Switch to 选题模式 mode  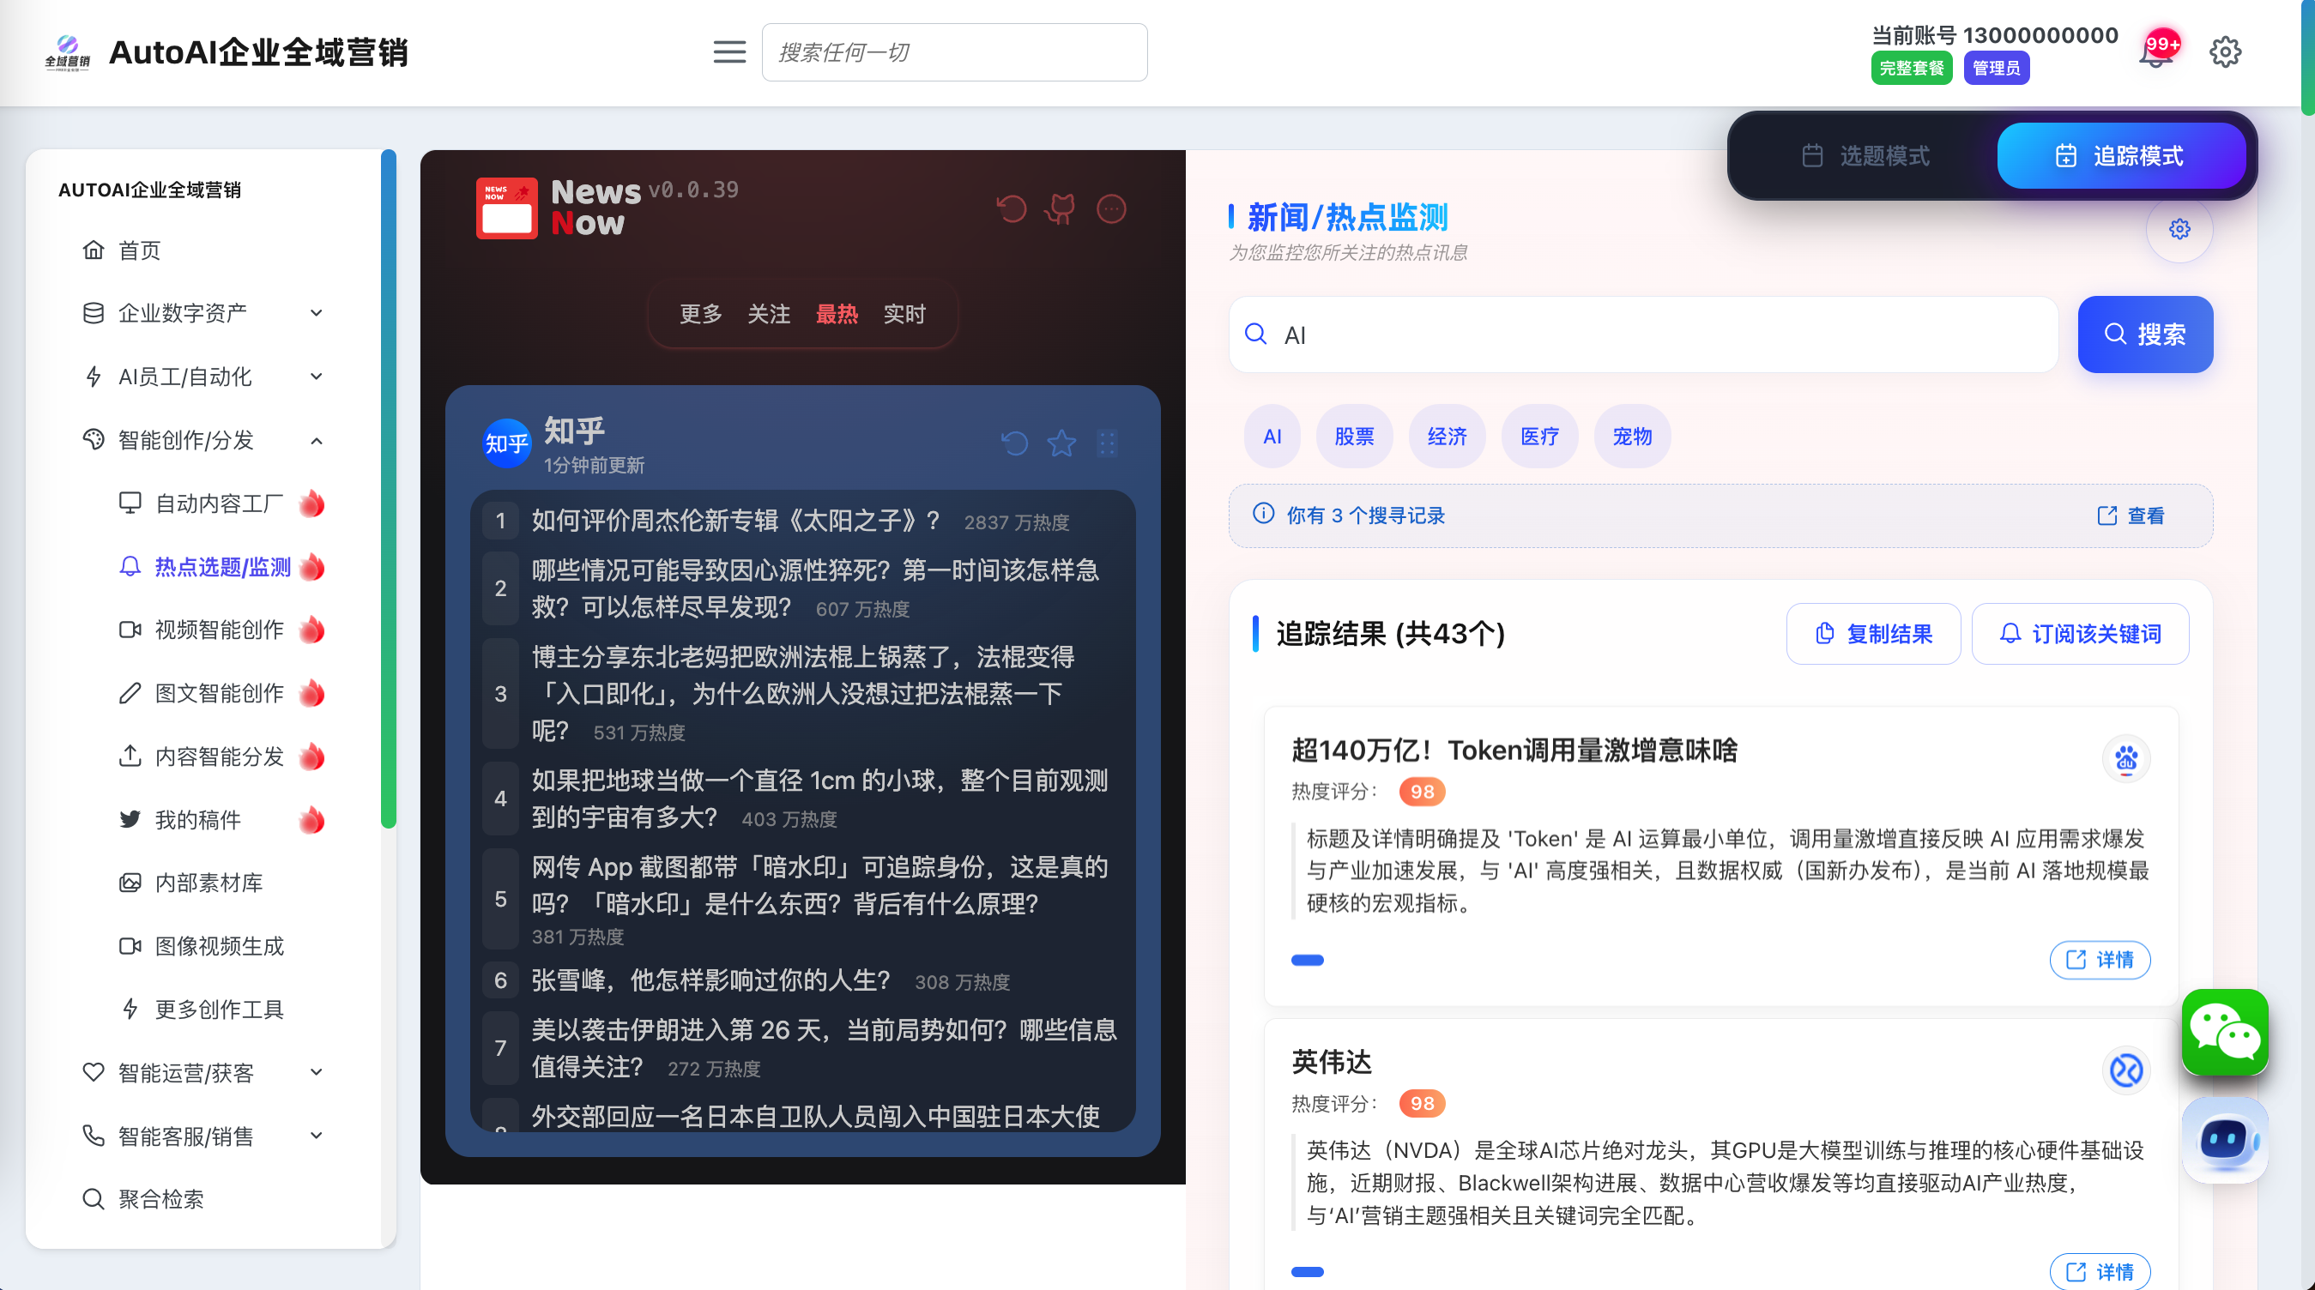click(1865, 156)
